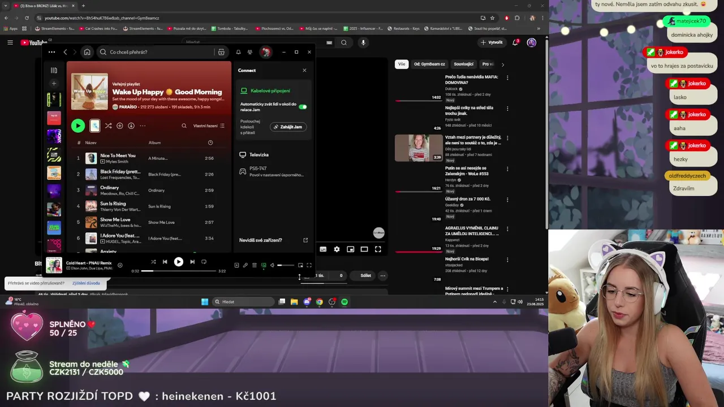Add Cold Heart to liked songs
This screenshot has width=724, height=407.
[x=120, y=265]
